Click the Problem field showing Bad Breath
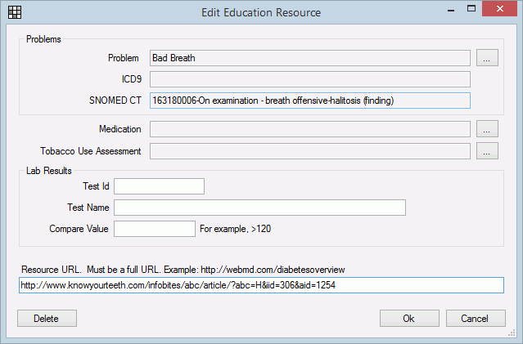 tap(309, 58)
